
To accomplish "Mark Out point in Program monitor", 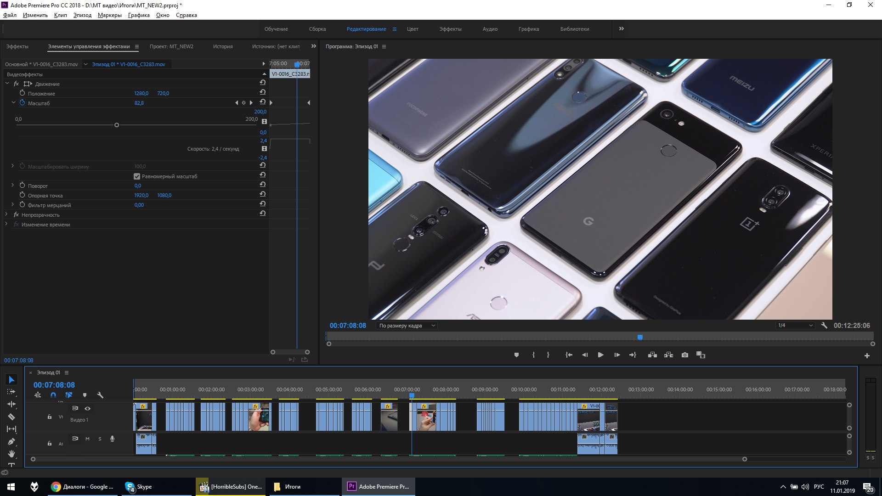I will point(548,355).
